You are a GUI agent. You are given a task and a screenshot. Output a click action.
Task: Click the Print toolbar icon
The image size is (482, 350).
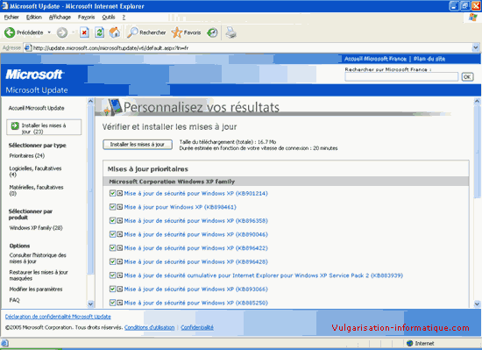pos(230,32)
